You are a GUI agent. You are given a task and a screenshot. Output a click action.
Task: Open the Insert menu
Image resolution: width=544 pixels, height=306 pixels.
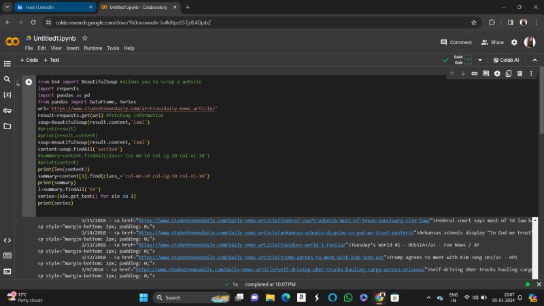pos(72,48)
